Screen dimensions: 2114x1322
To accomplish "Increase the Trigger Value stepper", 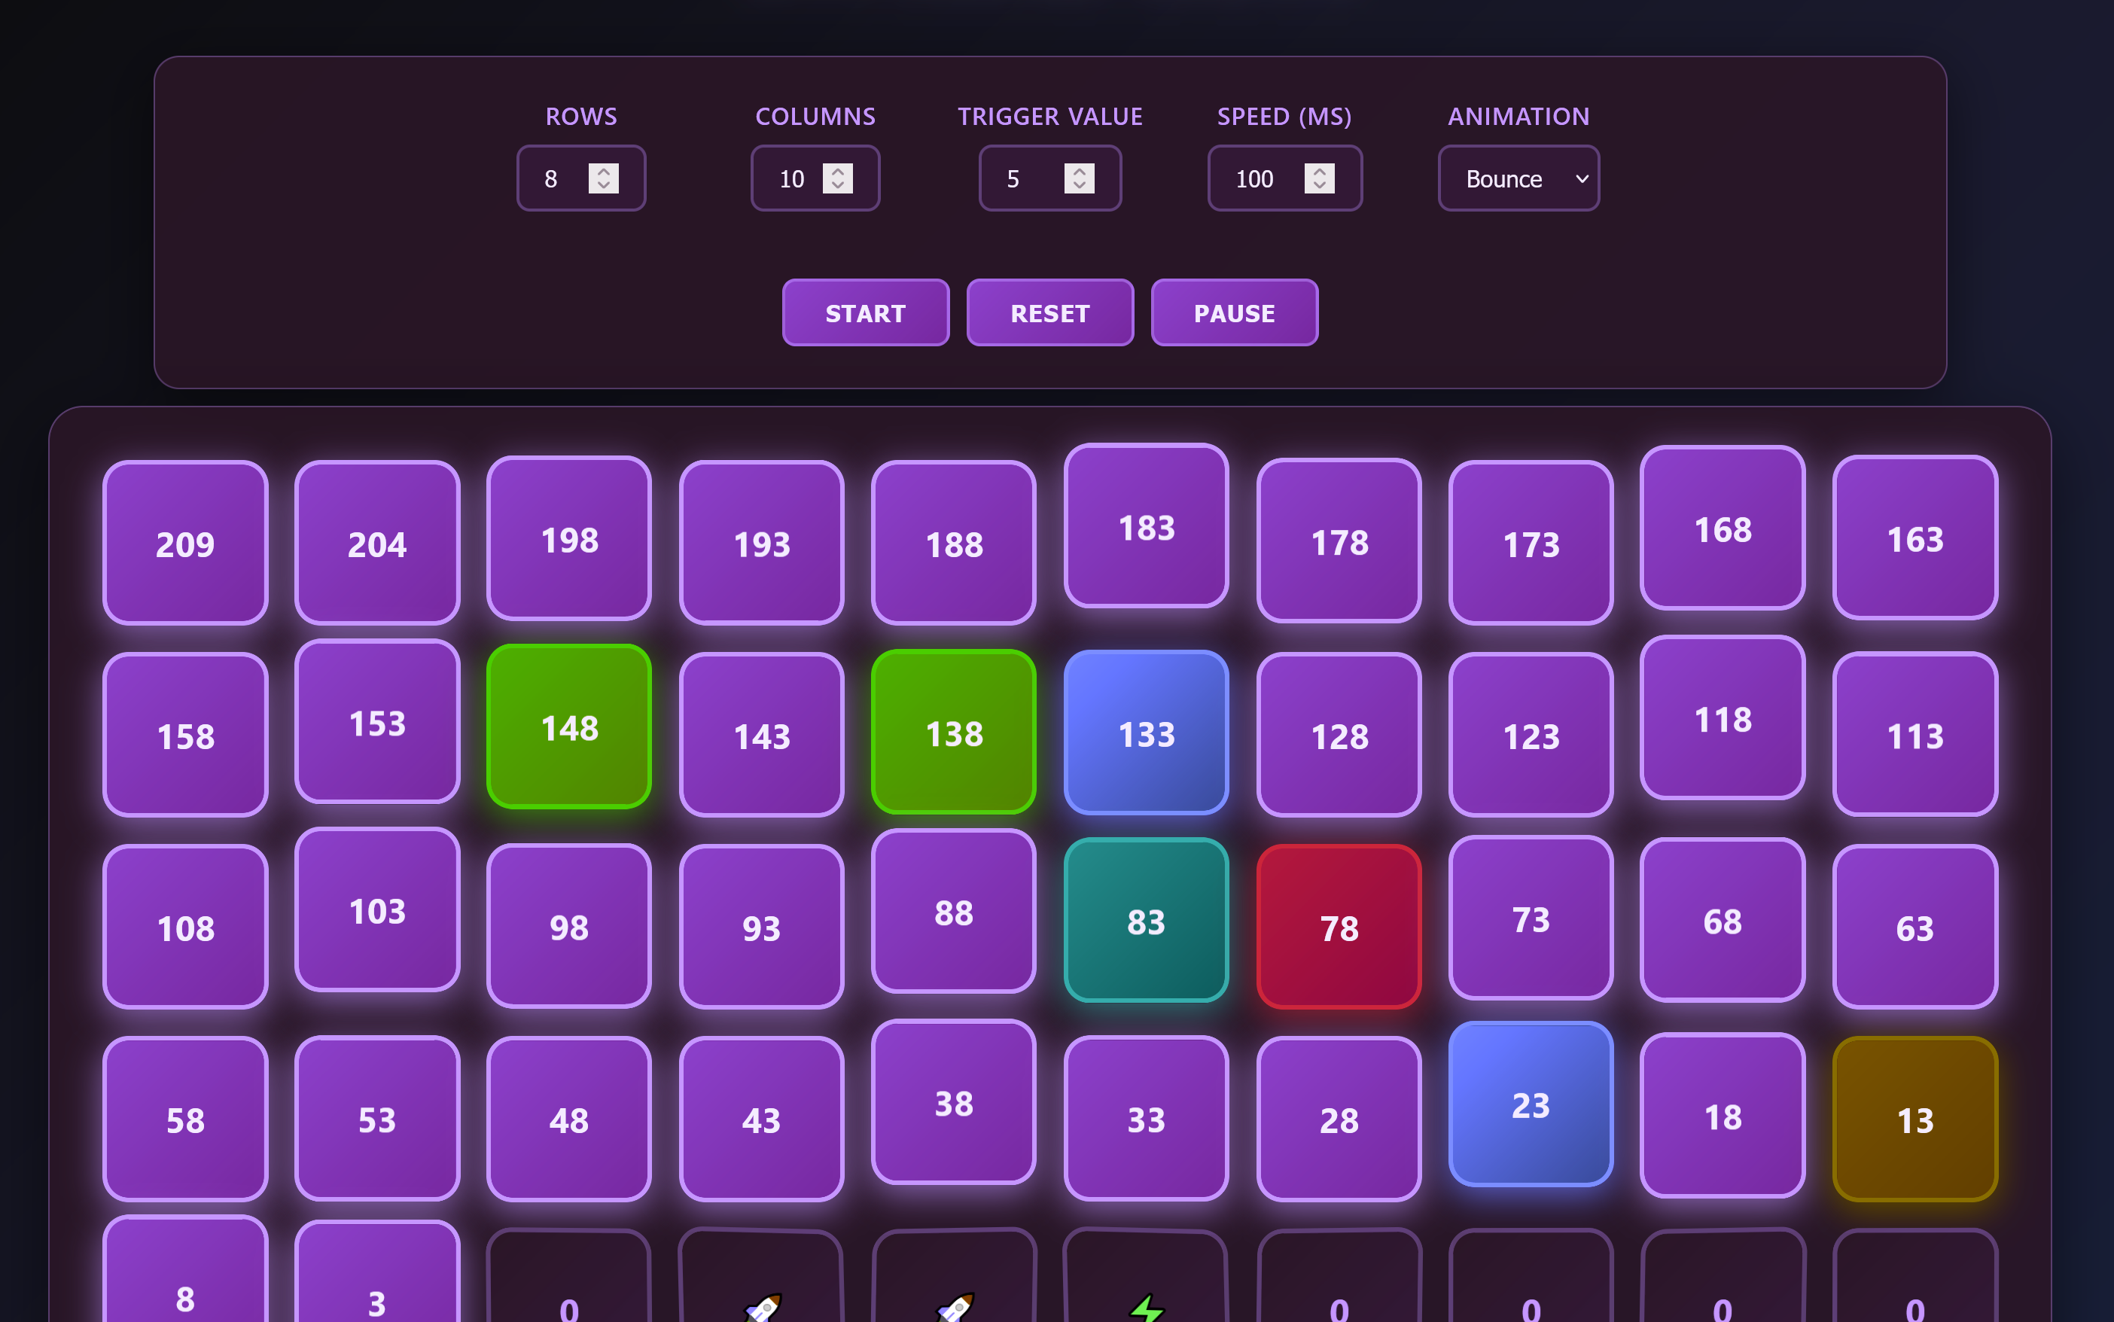I will coord(1079,172).
